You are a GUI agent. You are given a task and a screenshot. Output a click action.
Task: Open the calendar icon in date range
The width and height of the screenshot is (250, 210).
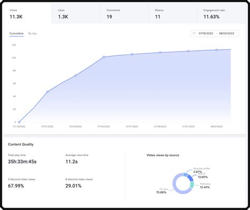pos(194,33)
